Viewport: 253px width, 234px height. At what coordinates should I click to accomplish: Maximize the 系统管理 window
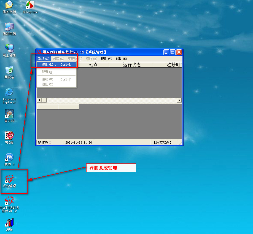[173, 52]
